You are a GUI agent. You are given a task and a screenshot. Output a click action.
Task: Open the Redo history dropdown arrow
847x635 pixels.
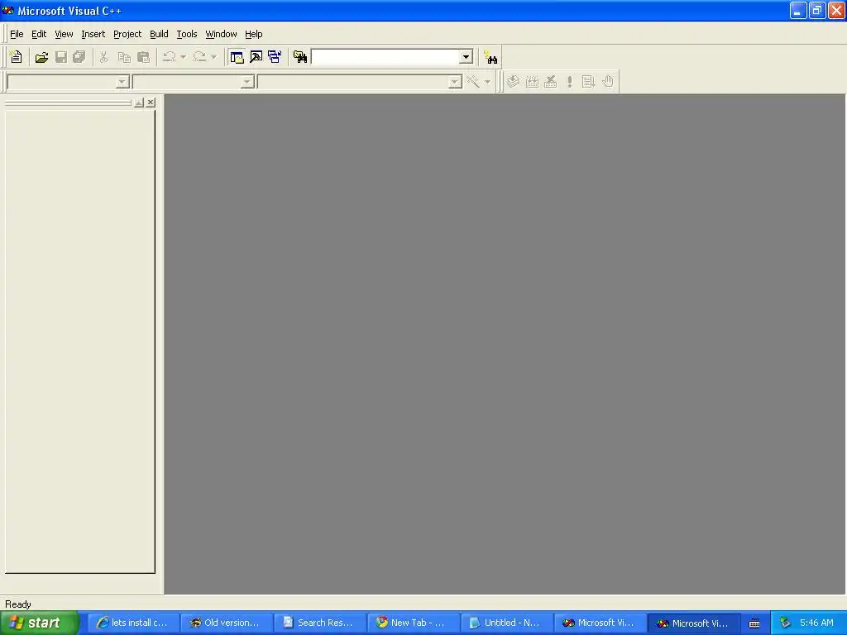click(x=214, y=57)
